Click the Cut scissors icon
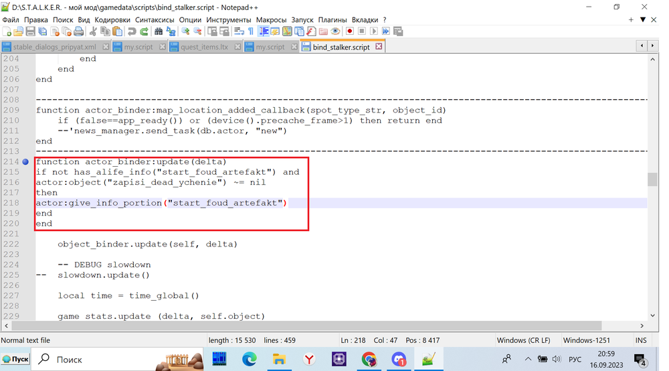Viewport: 669px width, 371px height. (x=93, y=31)
